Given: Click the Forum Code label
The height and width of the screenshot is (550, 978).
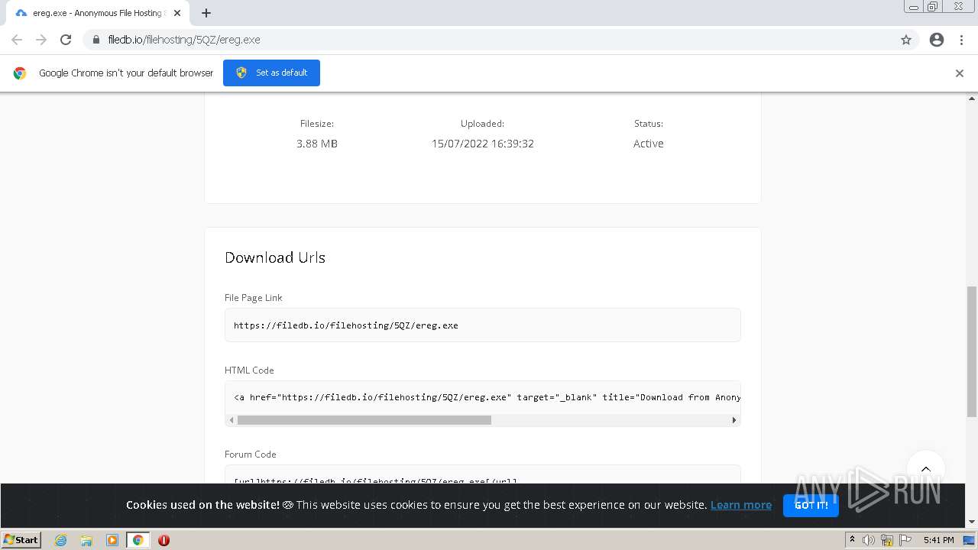Looking at the screenshot, I should [251, 454].
